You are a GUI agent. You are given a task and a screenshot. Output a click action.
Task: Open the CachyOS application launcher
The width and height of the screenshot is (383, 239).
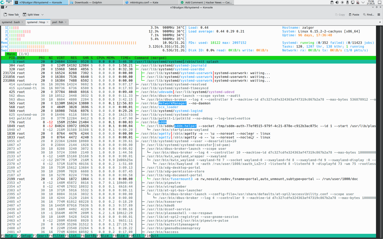point(3,2)
